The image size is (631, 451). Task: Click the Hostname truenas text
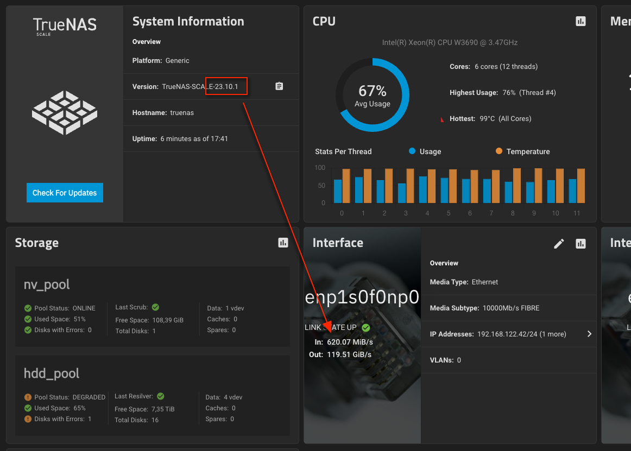[163, 113]
